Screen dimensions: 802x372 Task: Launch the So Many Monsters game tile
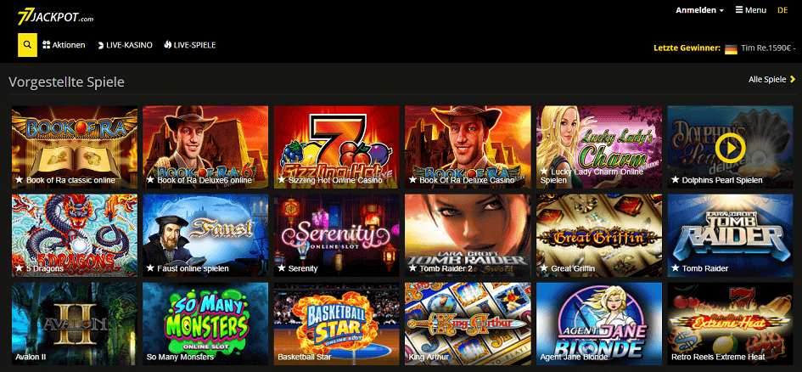[205, 324]
